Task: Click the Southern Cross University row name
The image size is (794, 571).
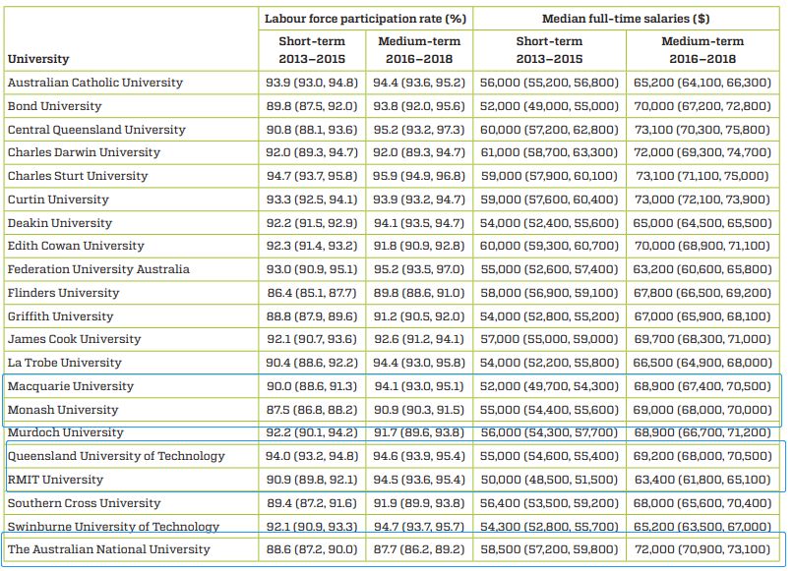Action: pyautogui.click(x=84, y=503)
